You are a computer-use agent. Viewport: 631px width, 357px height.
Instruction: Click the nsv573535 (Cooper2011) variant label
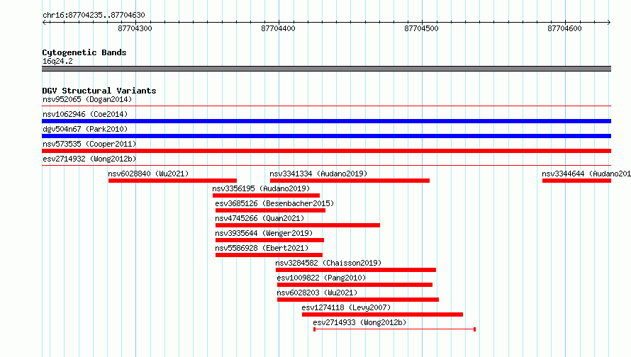tap(89, 144)
